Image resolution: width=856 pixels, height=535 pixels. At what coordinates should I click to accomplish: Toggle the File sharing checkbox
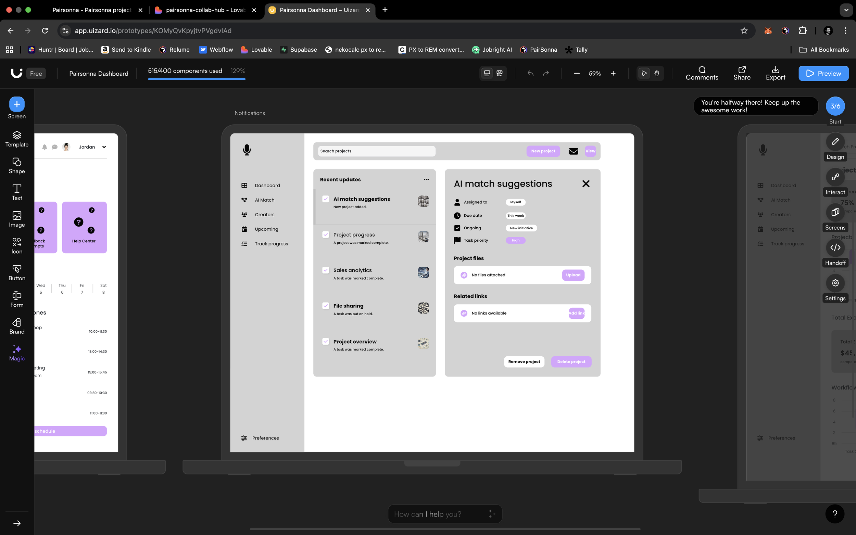pos(326,305)
